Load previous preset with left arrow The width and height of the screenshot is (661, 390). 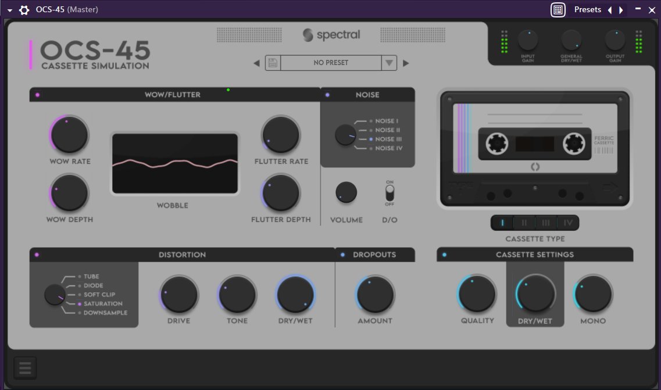(x=256, y=63)
